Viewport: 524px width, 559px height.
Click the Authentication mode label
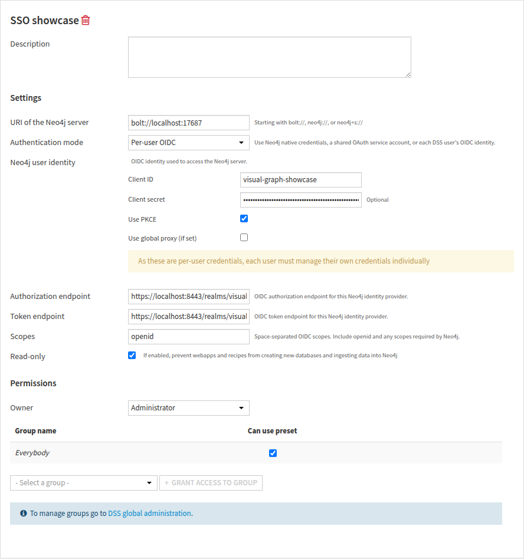pyautogui.click(x=47, y=142)
